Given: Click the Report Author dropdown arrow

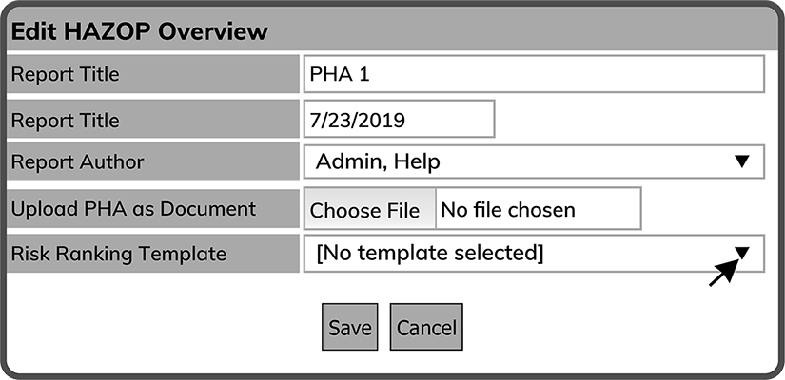Looking at the screenshot, I should (743, 161).
